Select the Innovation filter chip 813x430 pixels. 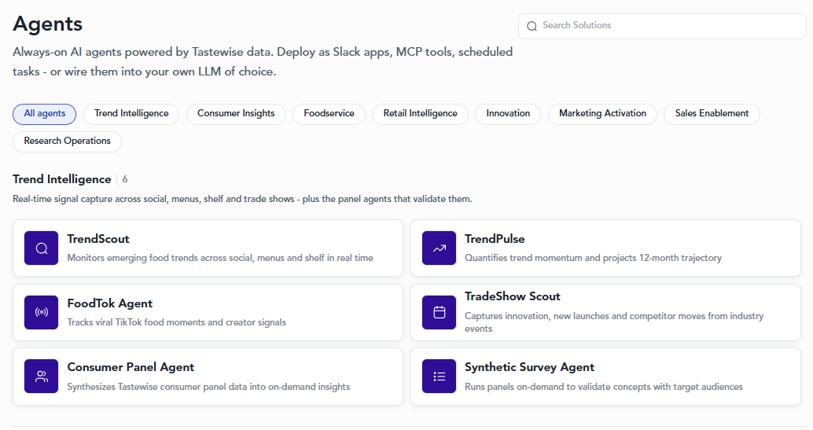click(508, 114)
